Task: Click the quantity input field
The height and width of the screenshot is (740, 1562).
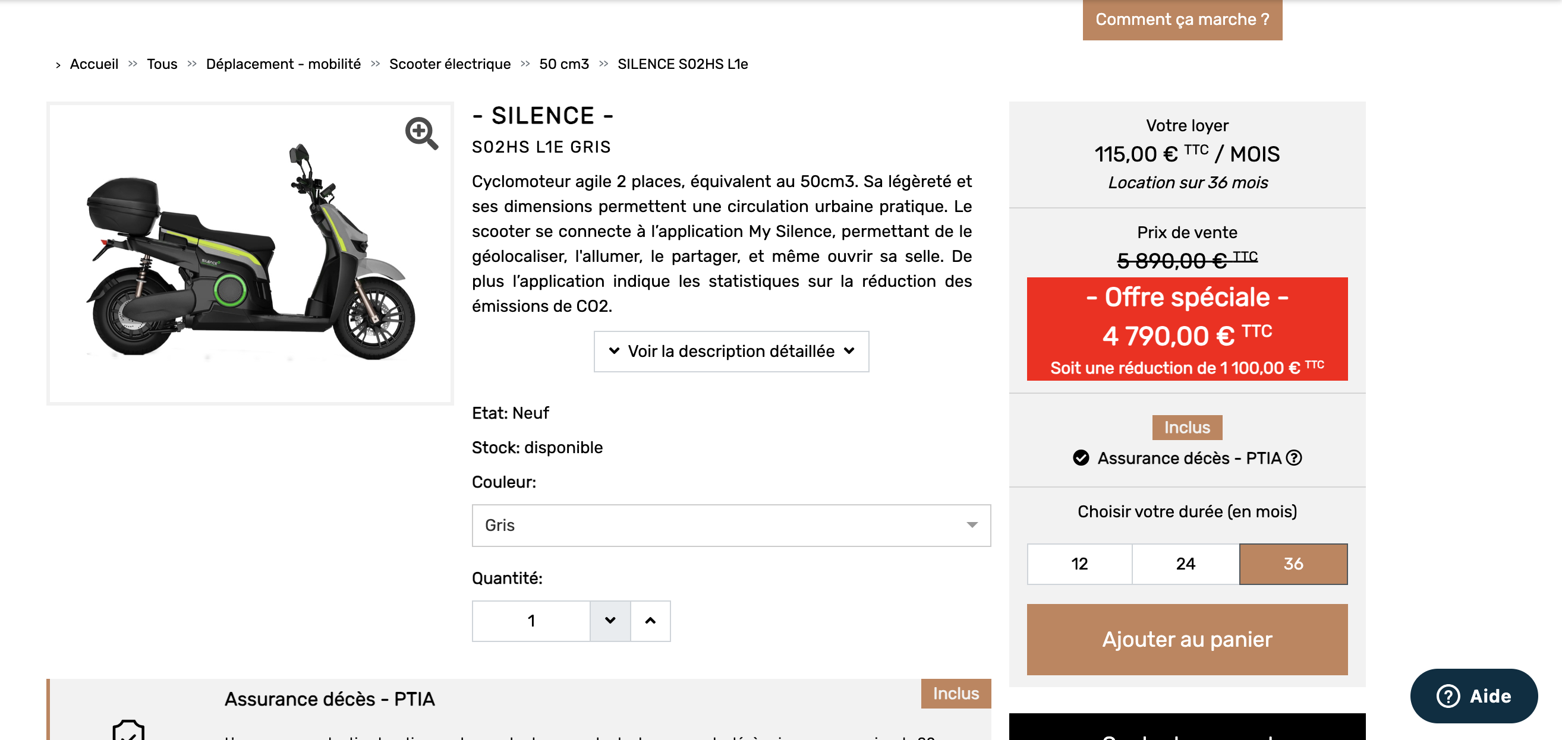Action: pos(531,621)
